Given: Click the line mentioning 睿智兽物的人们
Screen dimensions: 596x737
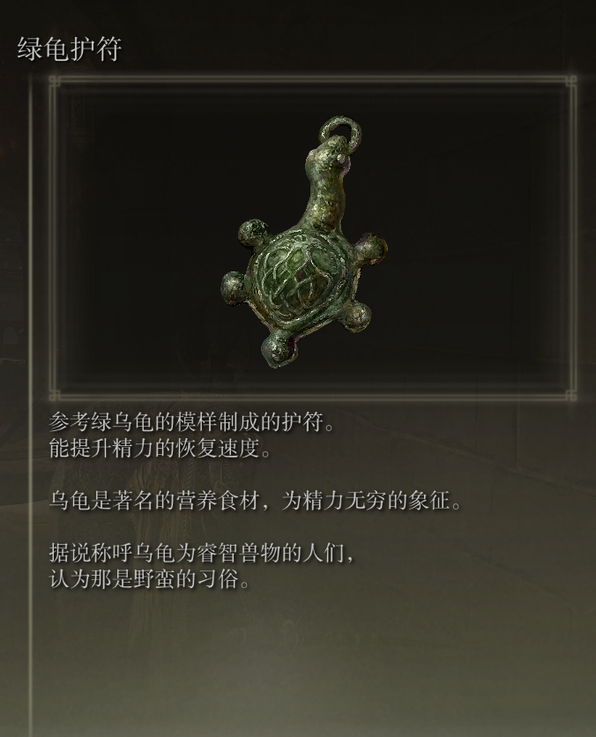Looking at the screenshot, I should [x=201, y=554].
